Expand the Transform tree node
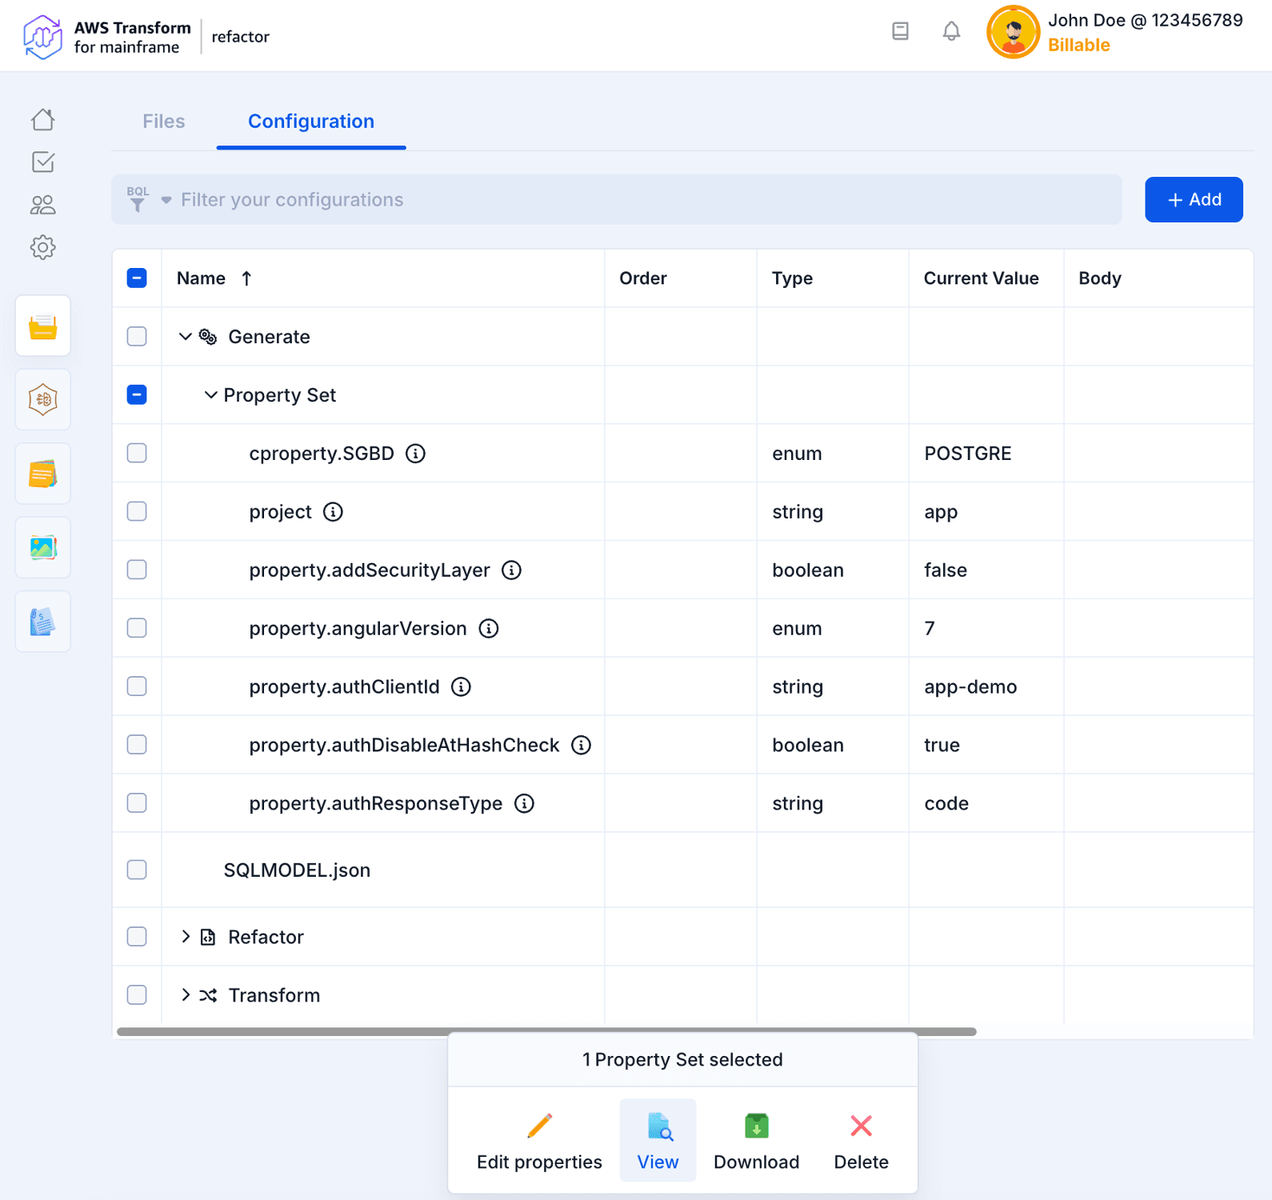The width and height of the screenshot is (1272, 1200). click(x=185, y=995)
